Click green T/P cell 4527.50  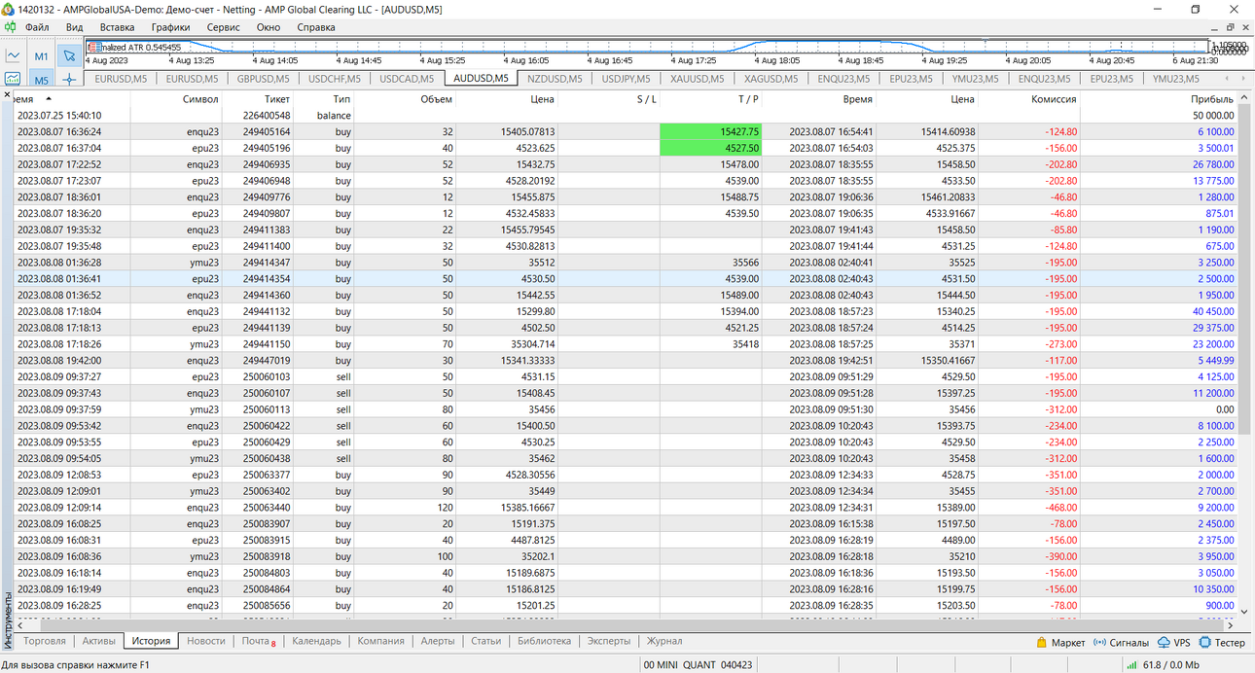point(711,148)
